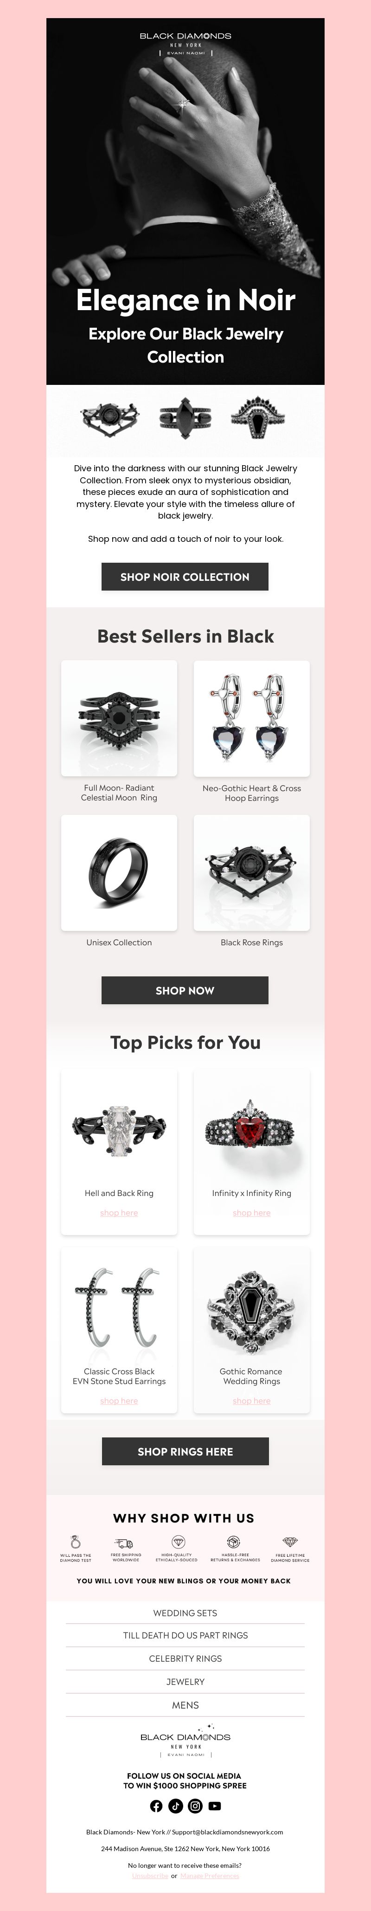Click the free lifetime diamond service icon
371x1911 pixels.
[290, 1543]
